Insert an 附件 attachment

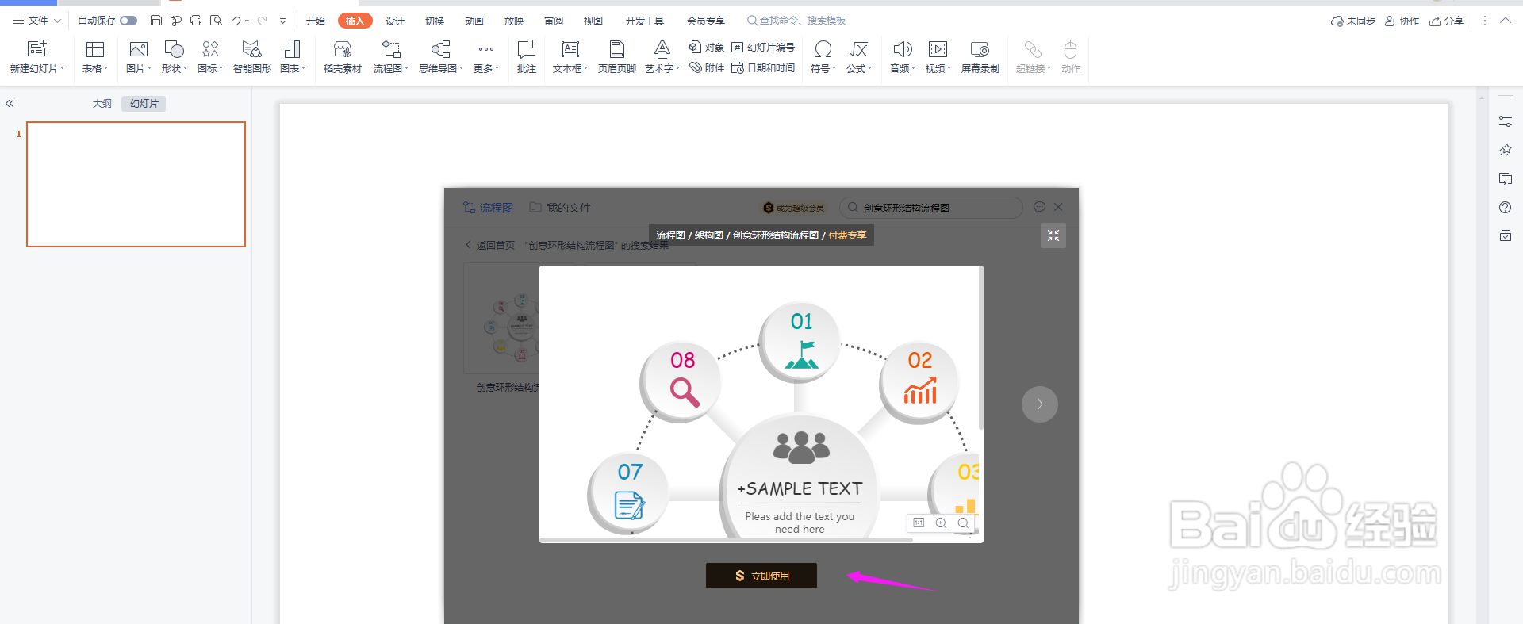[x=706, y=68]
